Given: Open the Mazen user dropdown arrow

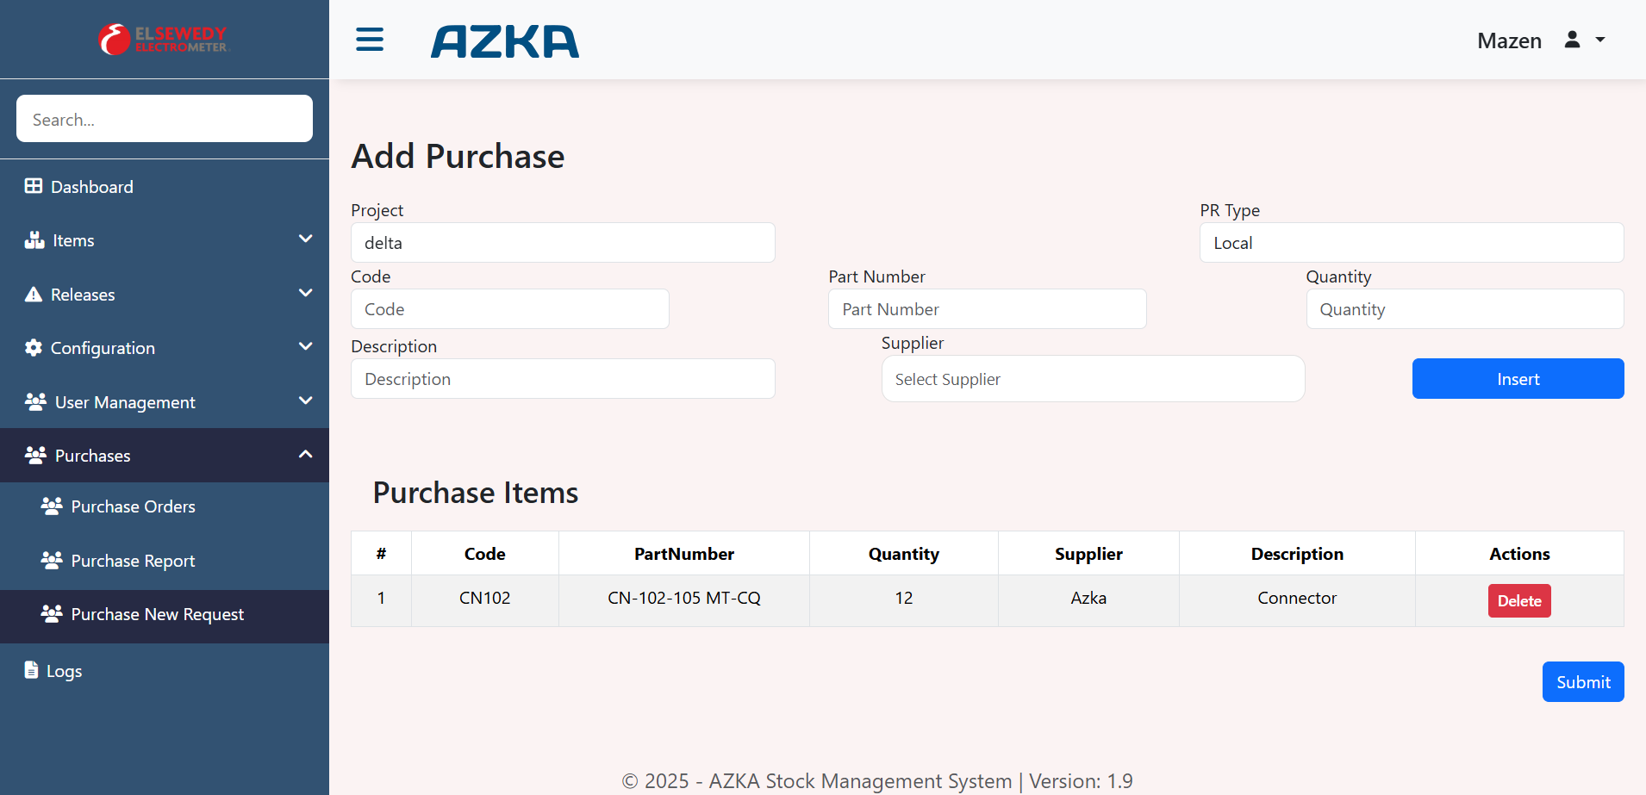Looking at the screenshot, I should tap(1600, 40).
